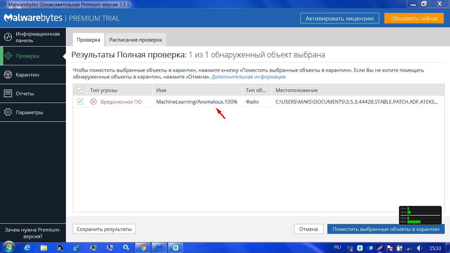The image size is (450, 253).
Task: Click the 15:33 clock in tray
Action: [435, 248]
